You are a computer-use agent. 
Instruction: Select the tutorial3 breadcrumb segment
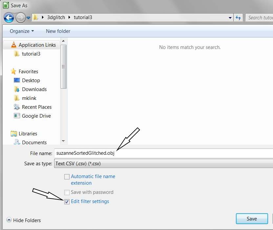point(83,17)
